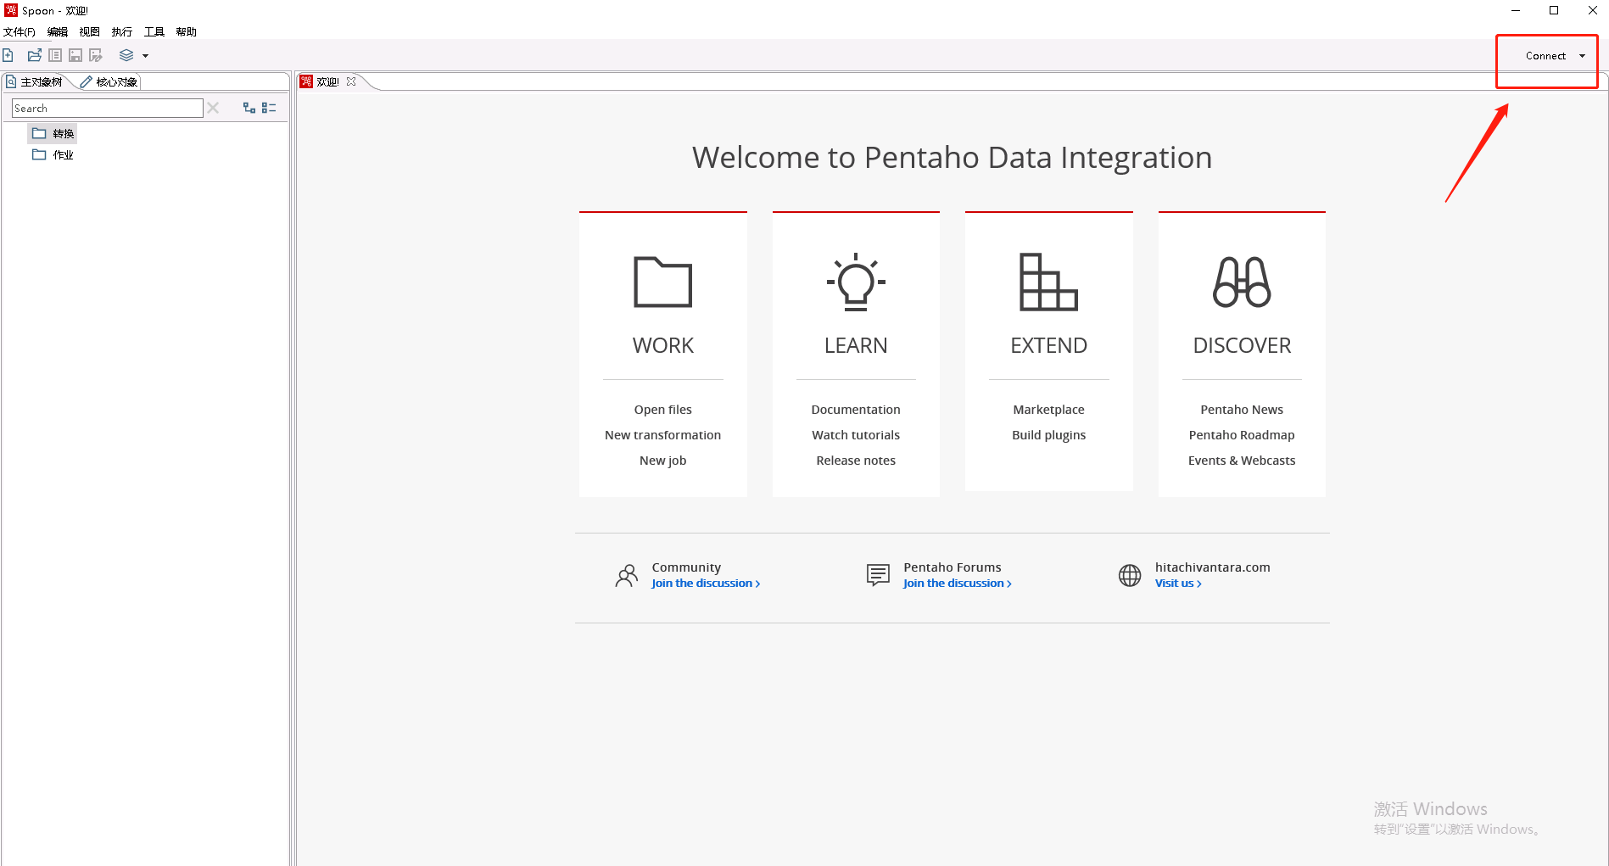Click the hitachivantara.com Visit us link

coord(1178,584)
